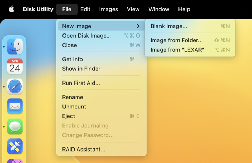This screenshot has height=163, width=252.
Task: Choose Rename from File menu
Action: click(x=101, y=97)
